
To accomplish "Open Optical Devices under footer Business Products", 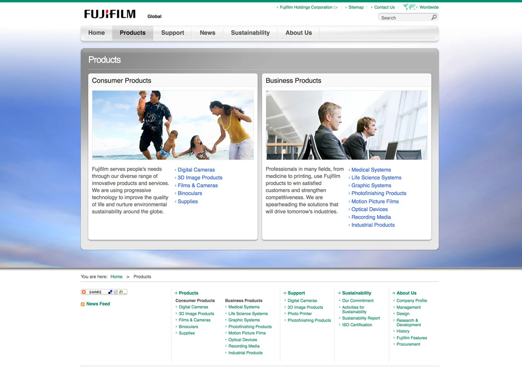I will [x=243, y=340].
